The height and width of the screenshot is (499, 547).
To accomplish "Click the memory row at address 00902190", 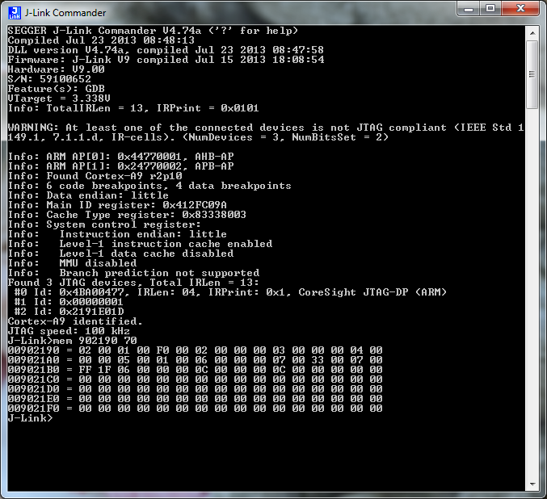I will 195,350.
